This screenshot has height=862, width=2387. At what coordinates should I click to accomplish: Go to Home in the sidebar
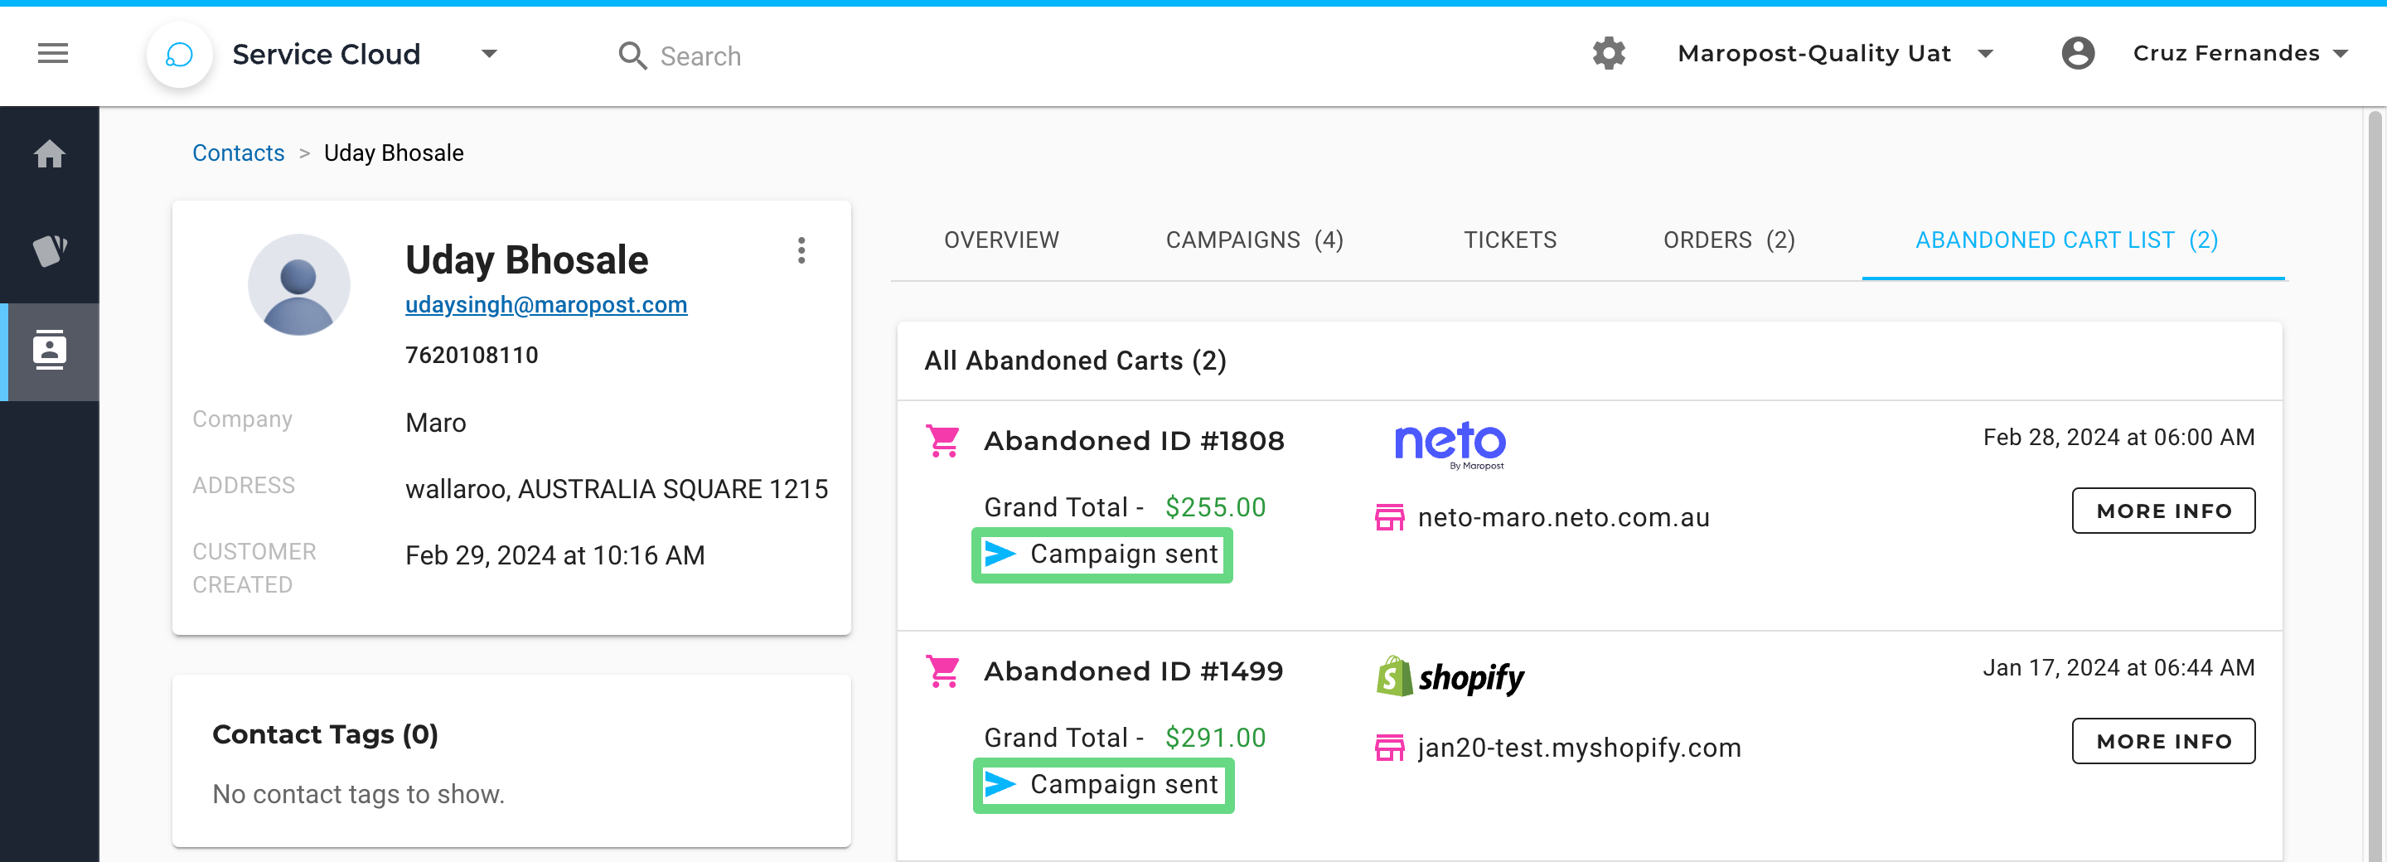pos(50,154)
